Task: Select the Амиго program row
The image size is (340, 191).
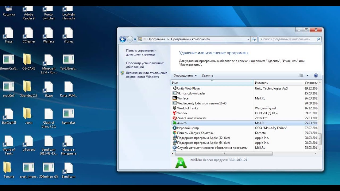Action: tap(244, 123)
